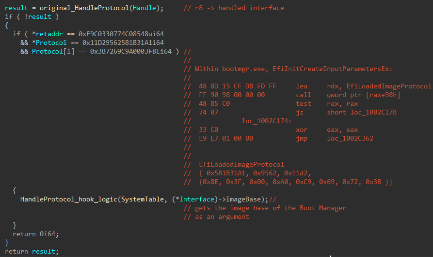433x257 pixels.
Task: Select the Handle argument in first line
Action: (x=144, y=8)
